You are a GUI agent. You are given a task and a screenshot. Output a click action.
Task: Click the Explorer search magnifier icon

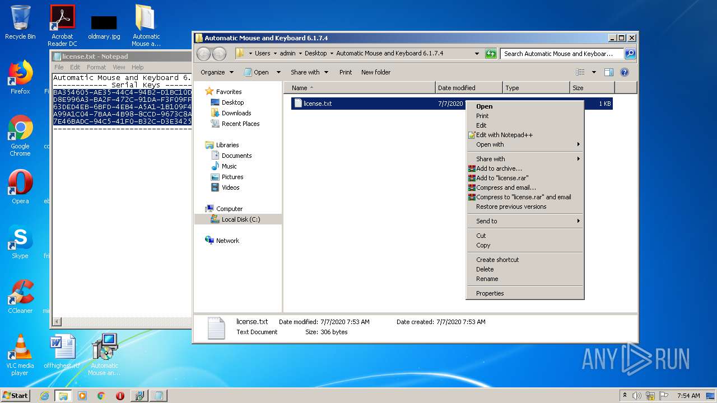[630, 54]
